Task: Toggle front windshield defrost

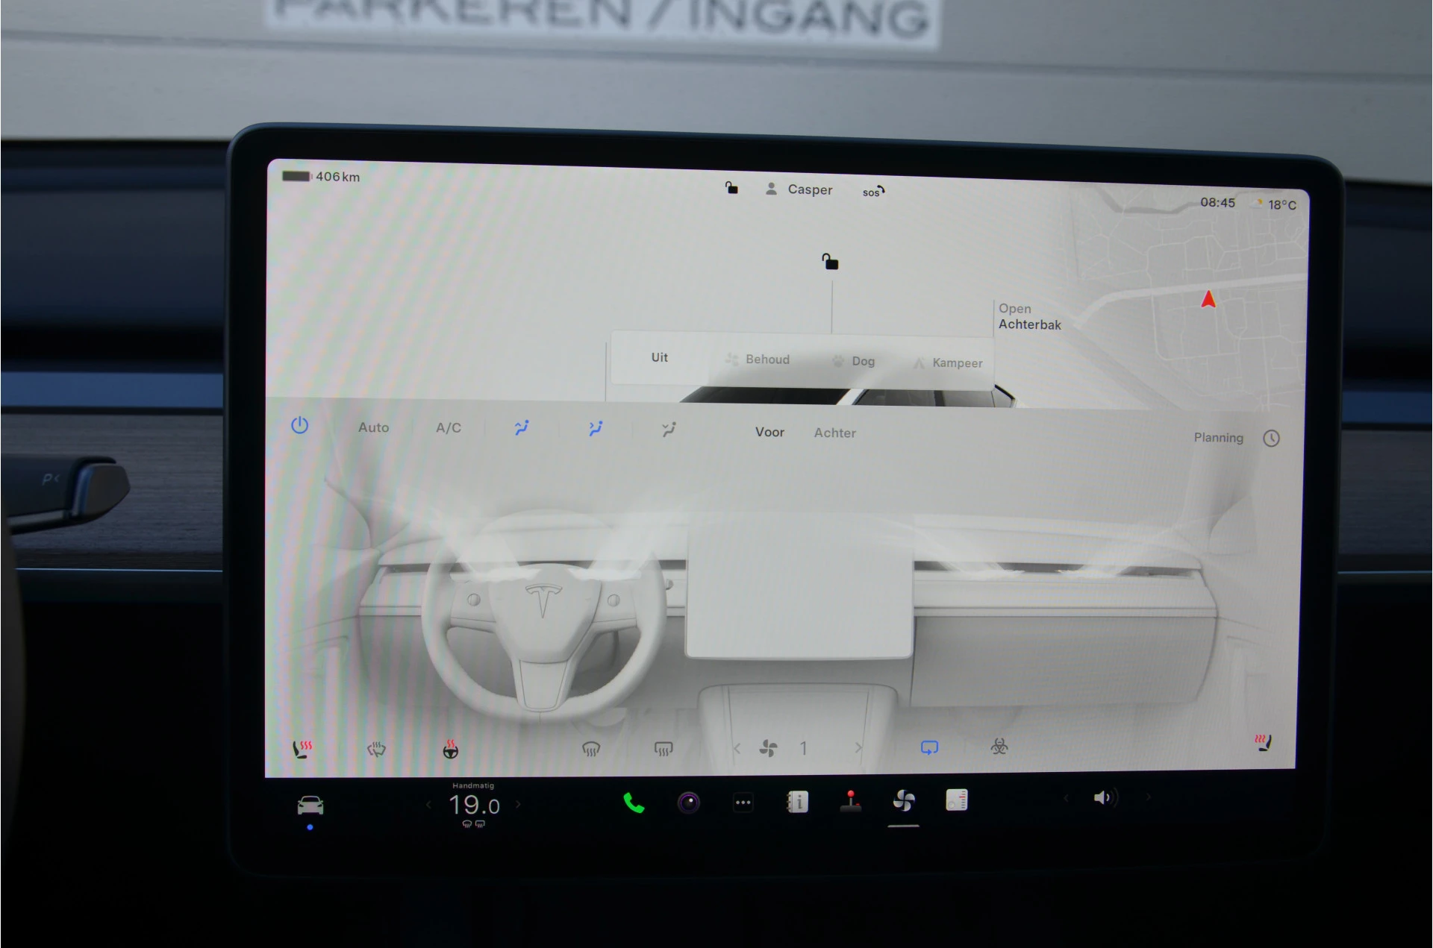Action: (x=590, y=747)
